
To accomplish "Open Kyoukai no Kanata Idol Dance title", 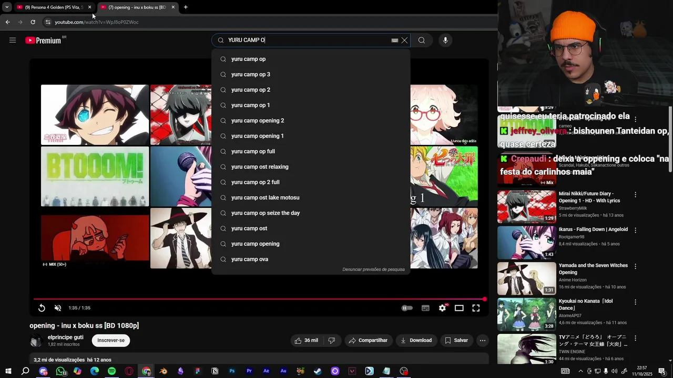I will pos(586,304).
